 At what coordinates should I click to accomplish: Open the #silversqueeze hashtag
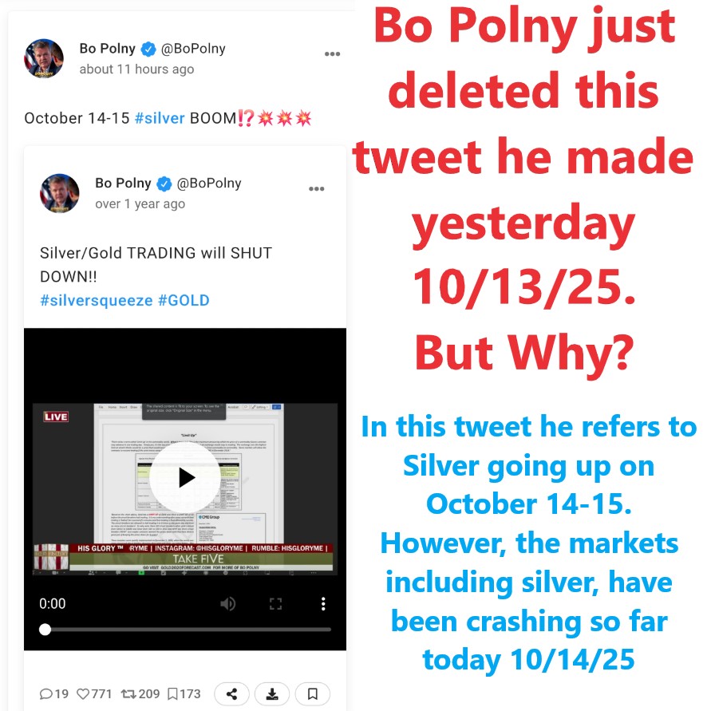(x=96, y=300)
